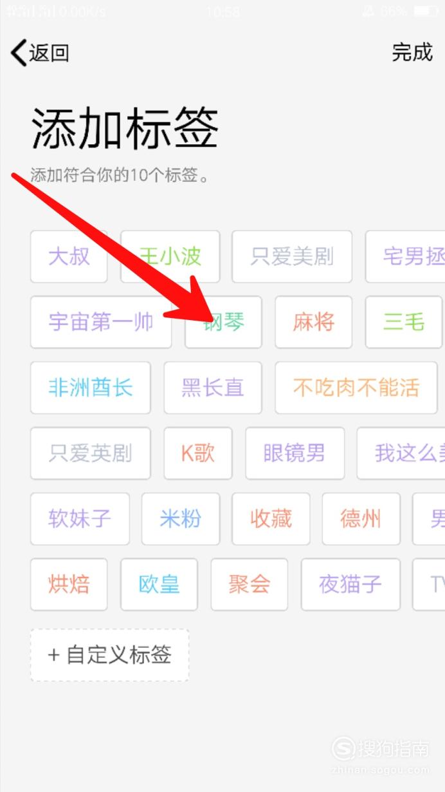Screen dimensions: 445x792
Task: Toggle the 王小波 tag
Action: (170, 256)
